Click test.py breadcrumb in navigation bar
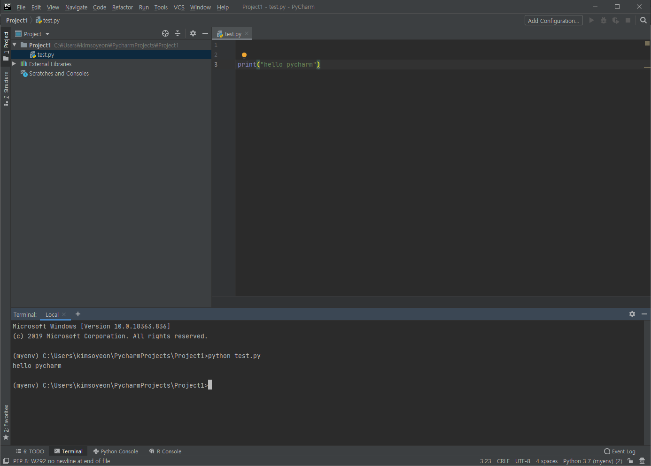The width and height of the screenshot is (651, 466). [x=48, y=20]
